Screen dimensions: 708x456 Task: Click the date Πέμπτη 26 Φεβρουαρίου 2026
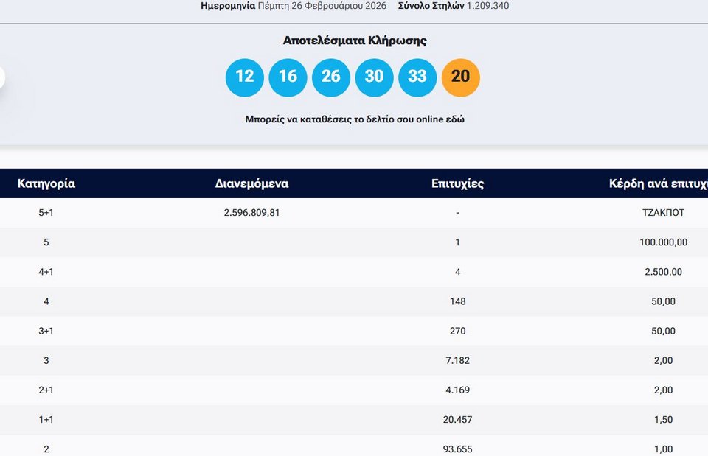(x=322, y=6)
